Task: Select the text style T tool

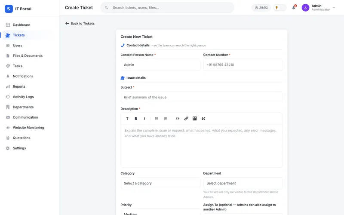Action: (x=127, y=119)
